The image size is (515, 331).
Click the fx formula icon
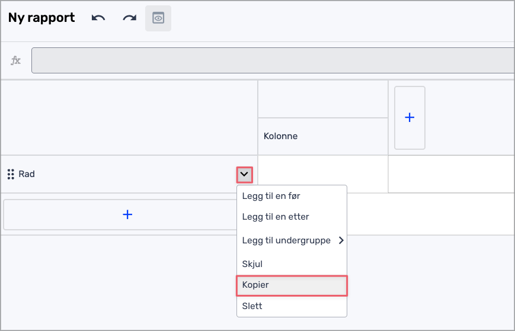pyautogui.click(x=16, y=60)
